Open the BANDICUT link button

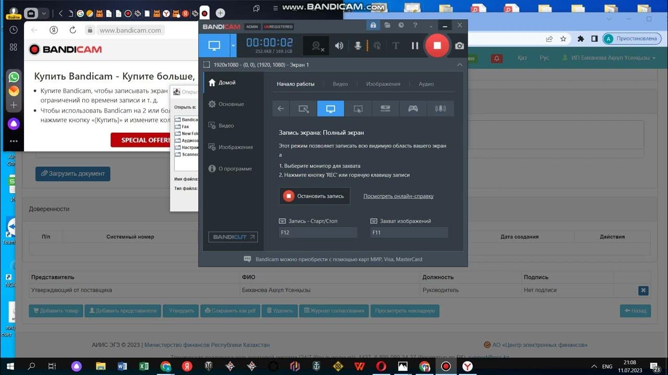(233, 237)
